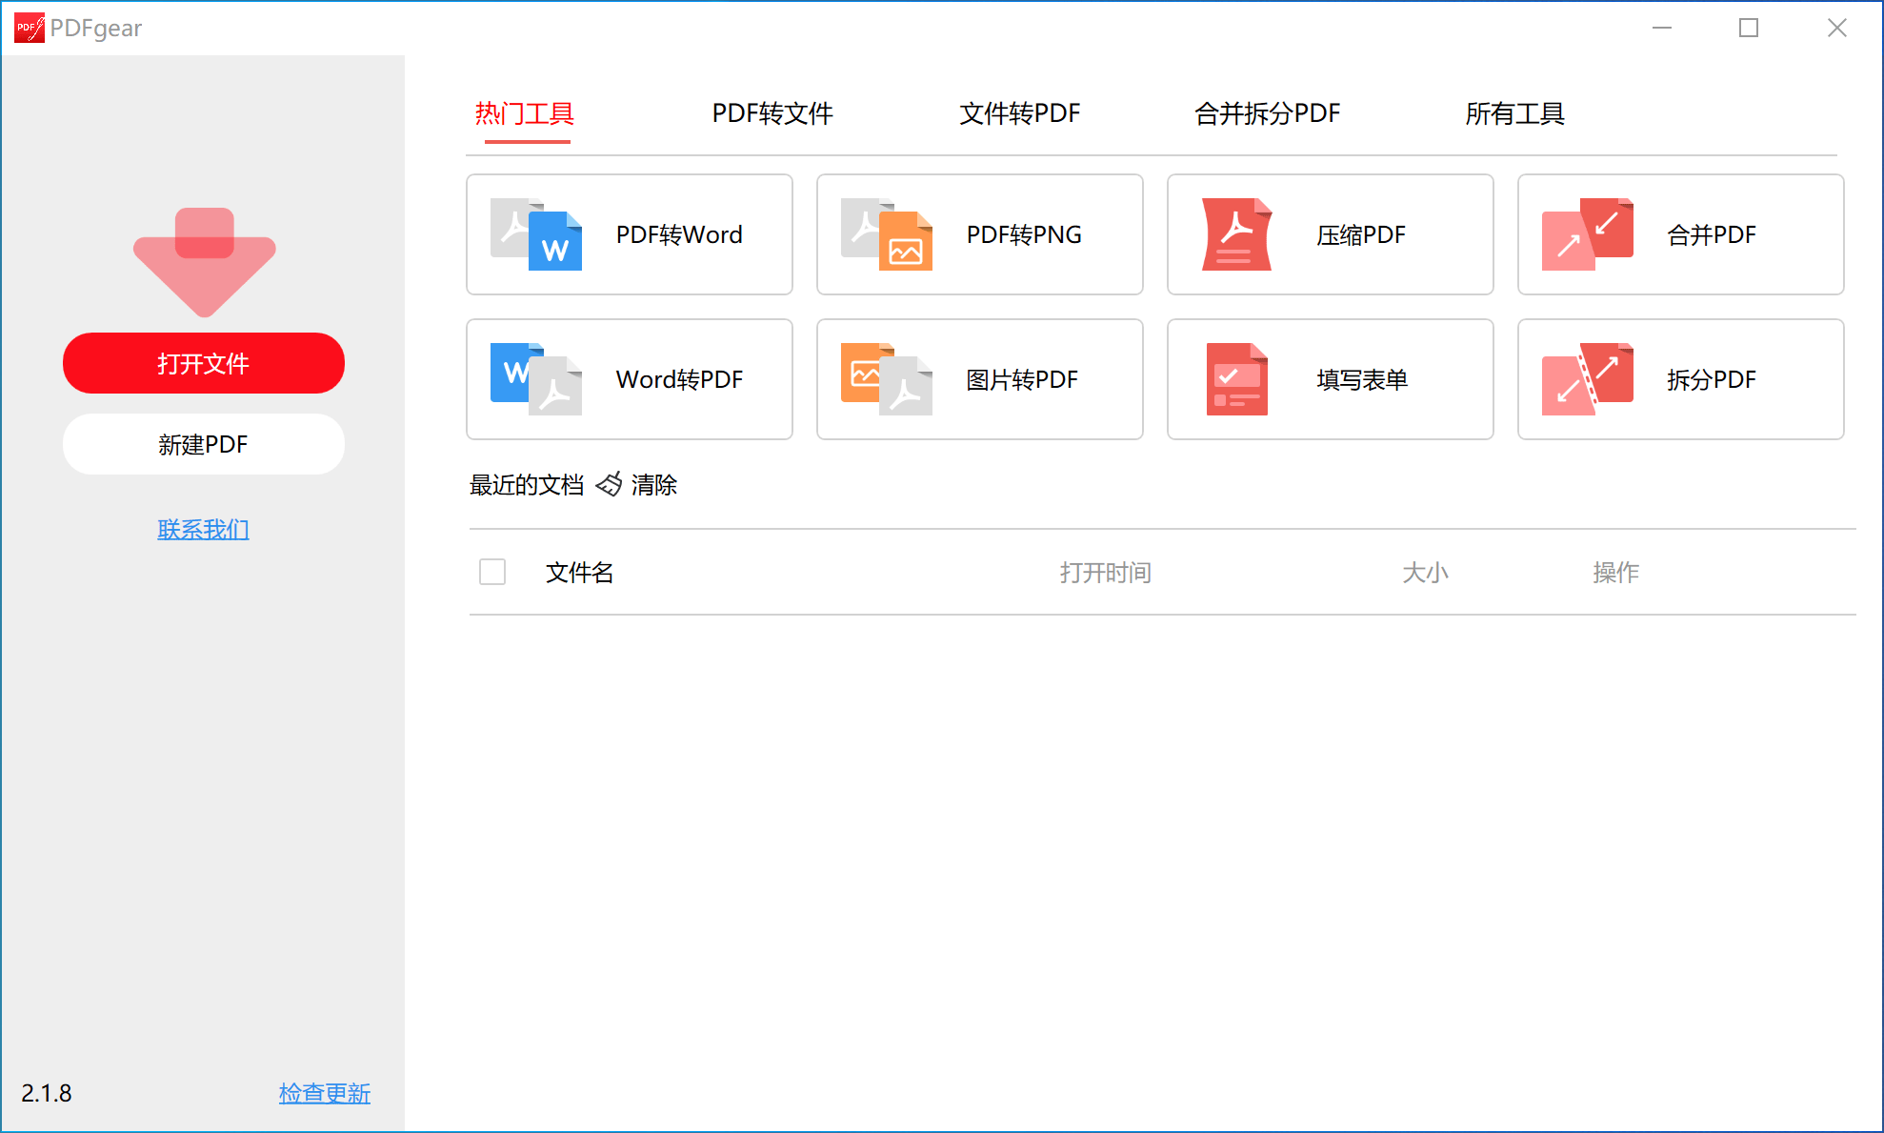Click the 打开文件 button

coord(203,363)
